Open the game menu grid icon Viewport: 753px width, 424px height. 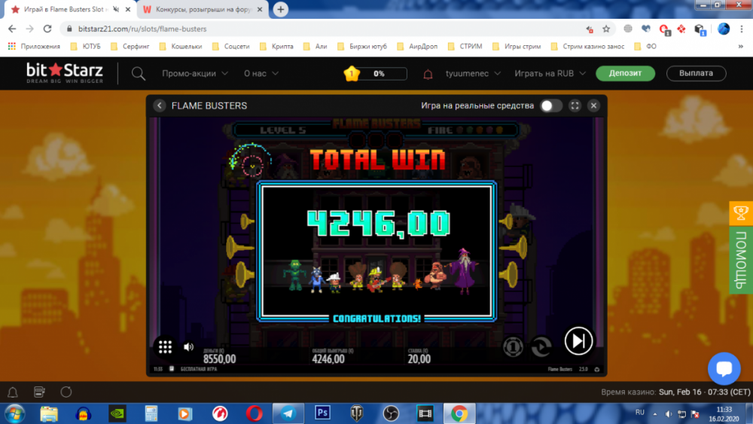pos(165,347)
